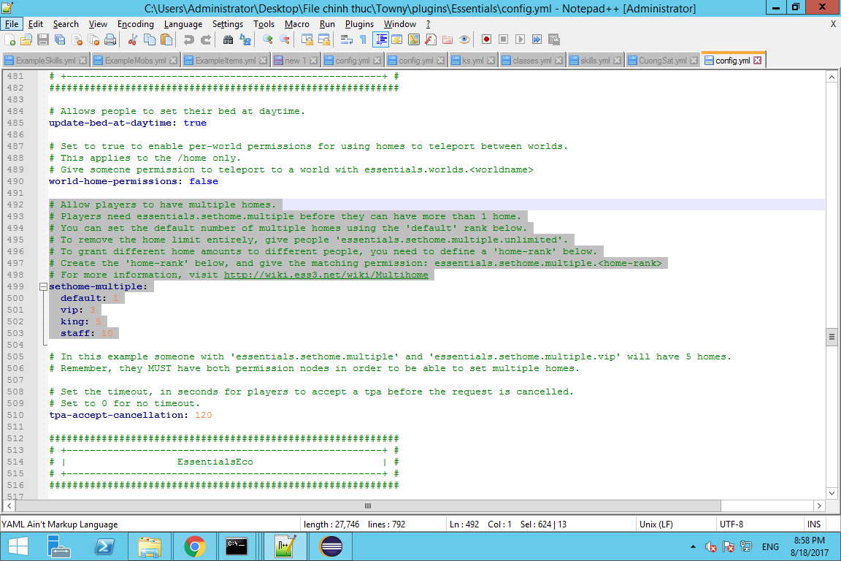Toggle Show all characters pilcrow icon
Viewport: 841px width, 561px height.
[363, 39]
